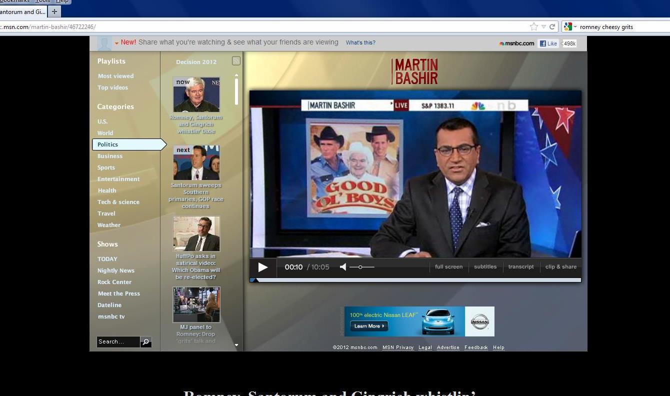Click the What's this? link
Image resolution: width=670 pixels, height=396 pixels.
tap(360, 42)
